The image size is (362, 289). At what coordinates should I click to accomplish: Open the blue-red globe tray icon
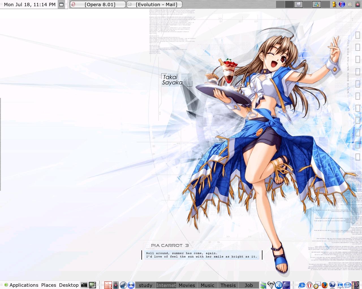(342, 4)
